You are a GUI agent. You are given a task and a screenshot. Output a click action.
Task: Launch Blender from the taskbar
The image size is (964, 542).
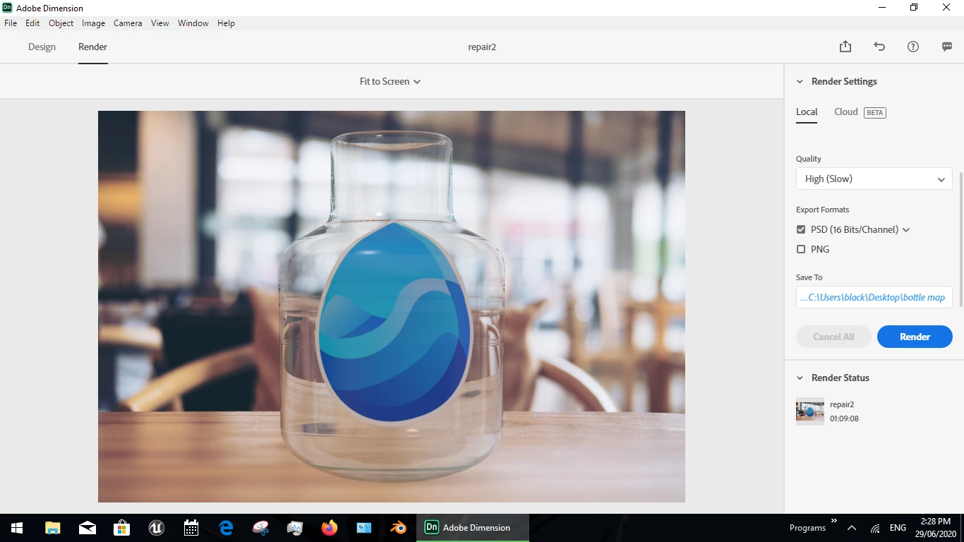399,527
